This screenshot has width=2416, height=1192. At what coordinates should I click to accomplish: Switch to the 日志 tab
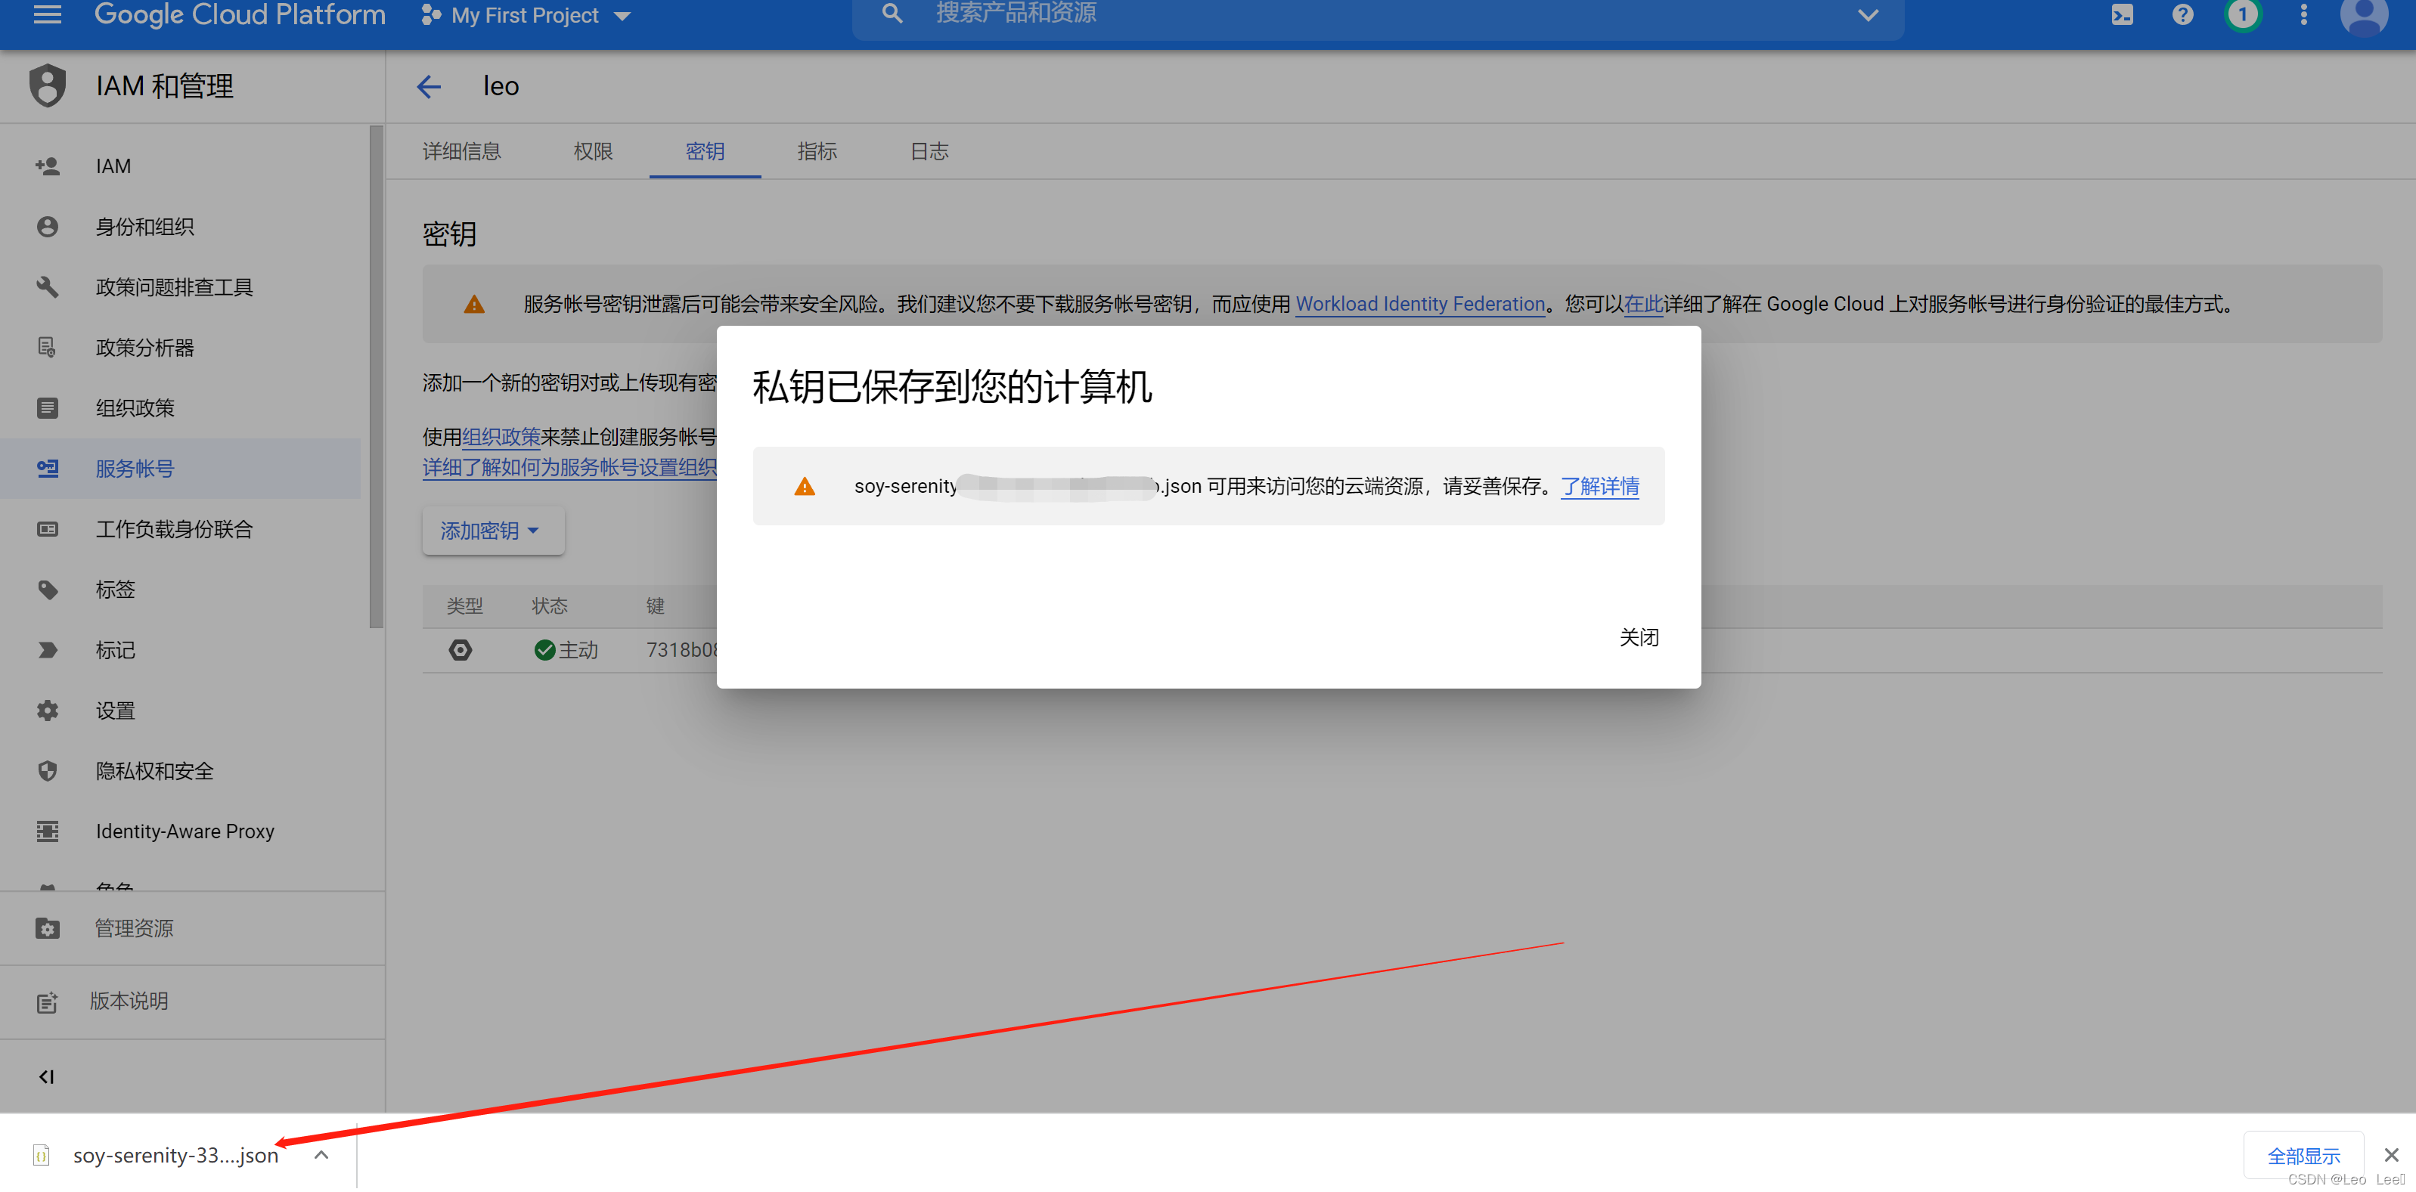pyautogui.click(x=929, y=152)
